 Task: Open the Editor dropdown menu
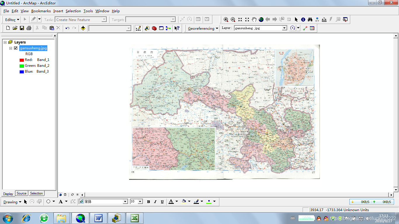tap(12, 20)
